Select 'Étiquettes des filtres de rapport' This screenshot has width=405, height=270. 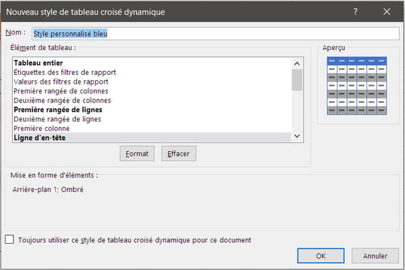tap(153, 72)
